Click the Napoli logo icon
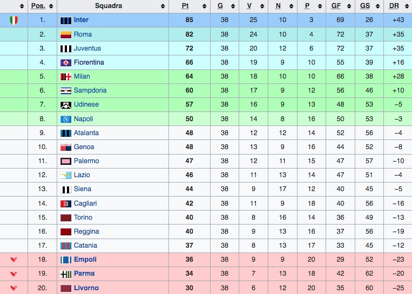 coord(66,119)
